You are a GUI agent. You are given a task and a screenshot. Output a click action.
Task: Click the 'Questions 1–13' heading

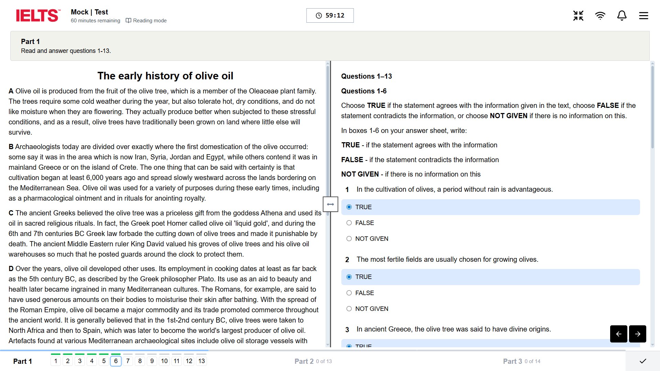coord(366,76)
